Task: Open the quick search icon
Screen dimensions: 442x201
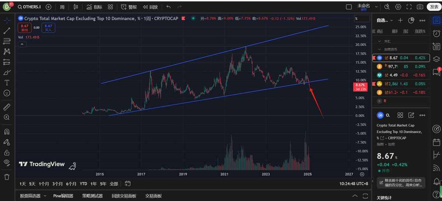Action: (x=387, y=7)
